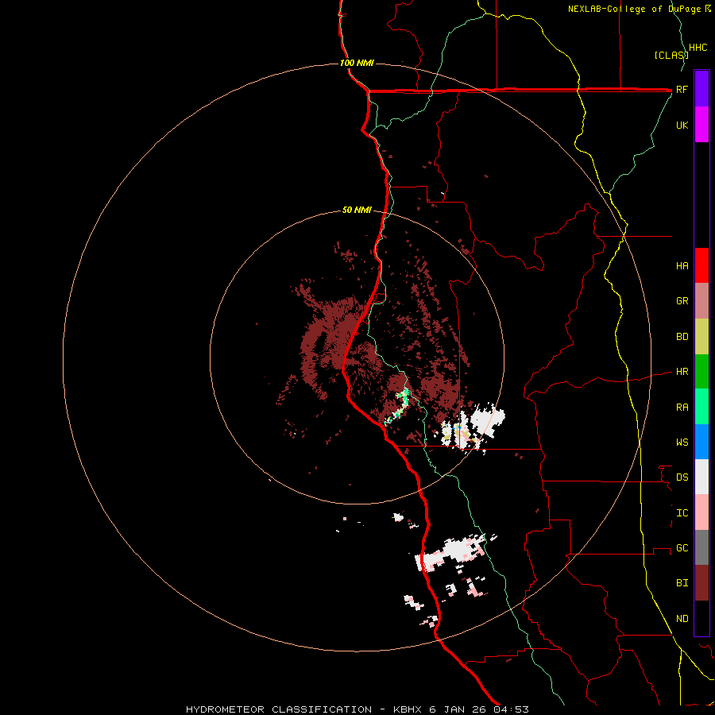
Task: Click the 6 JAN 26 date text
Action: coord(458,709)
